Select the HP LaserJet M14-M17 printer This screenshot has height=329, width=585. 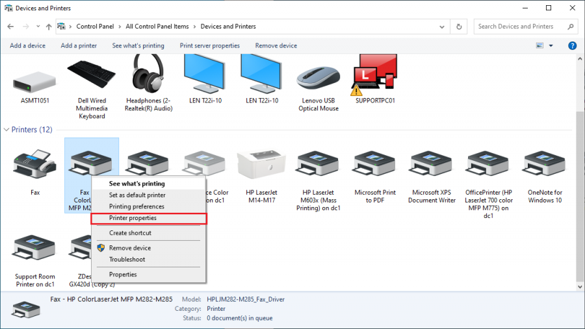261,165
